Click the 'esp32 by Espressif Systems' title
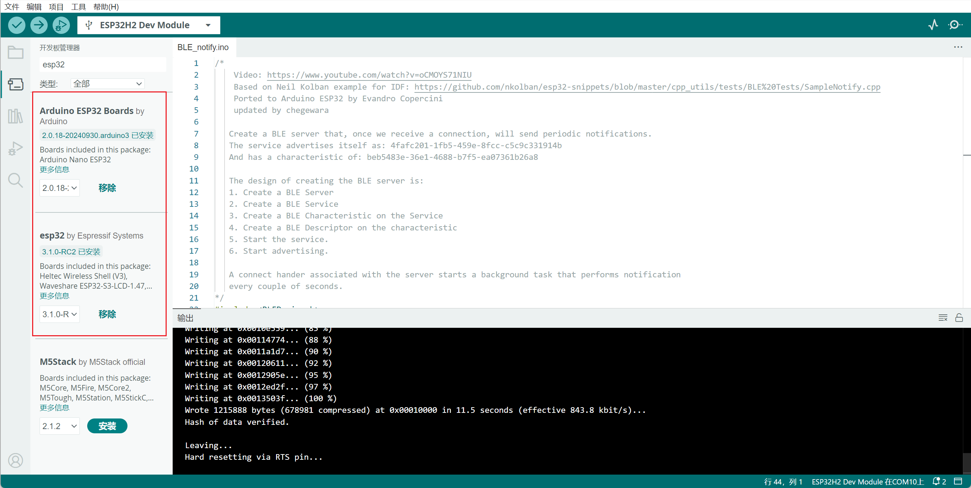The image size is (971, 488). tap(91, 235)
